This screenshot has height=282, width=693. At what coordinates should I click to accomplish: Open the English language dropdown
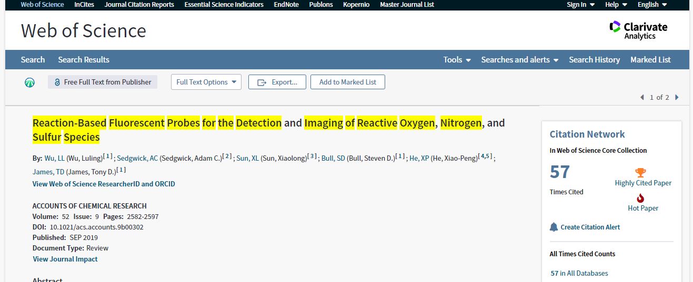(652, 4)
